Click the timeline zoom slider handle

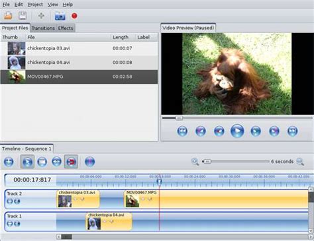pos(207,162)
